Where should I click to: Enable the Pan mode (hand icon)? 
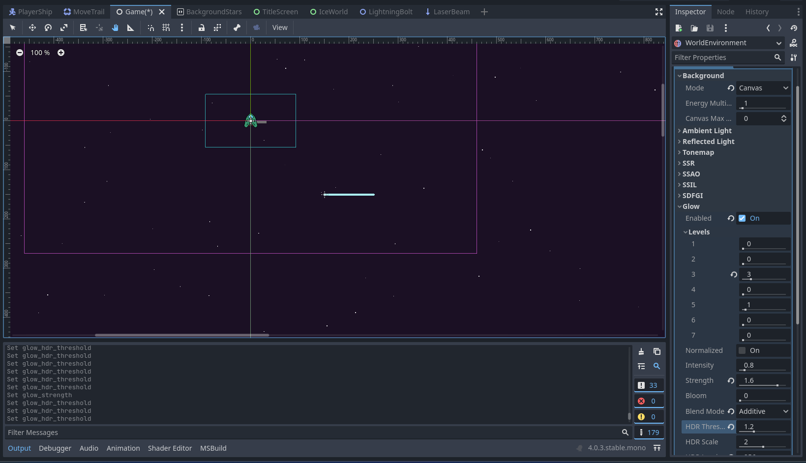(115, 28)
